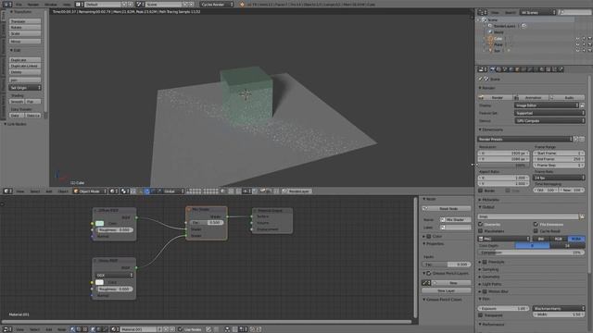Open the Cycles Render engine dropdown
The image size is (593, 333).
217,4
